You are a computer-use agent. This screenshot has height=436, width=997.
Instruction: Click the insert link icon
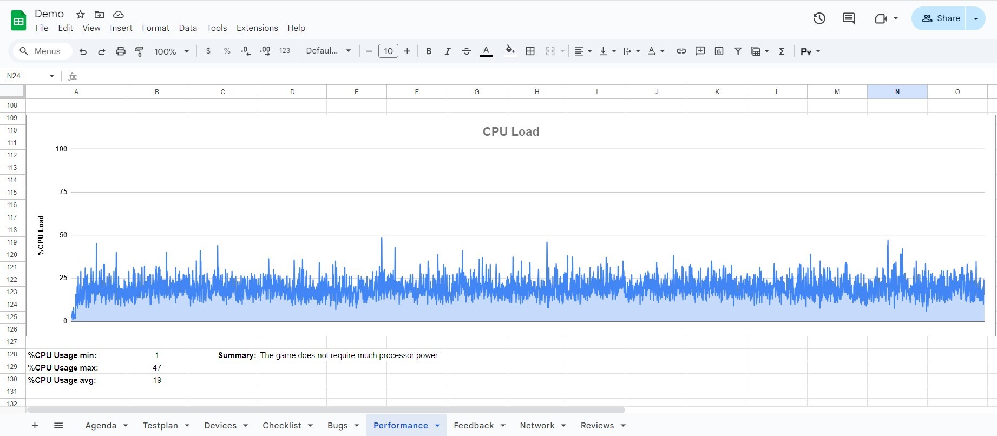[x=681, y=51]
